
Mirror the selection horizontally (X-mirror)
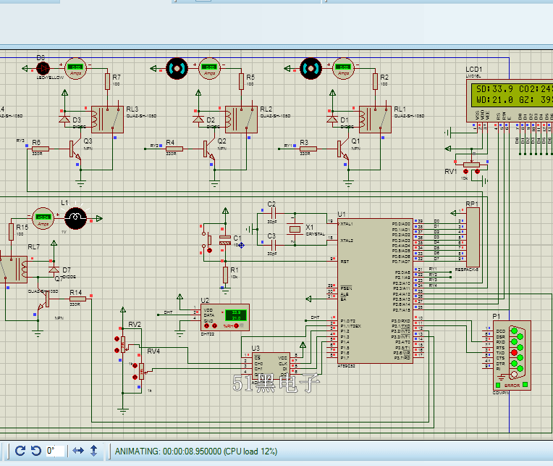point(78,451)
